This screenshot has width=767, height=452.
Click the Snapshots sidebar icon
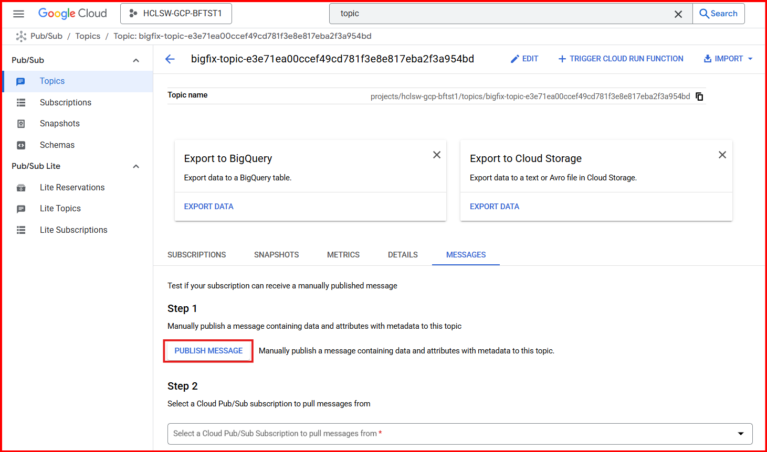pos(21,124)
